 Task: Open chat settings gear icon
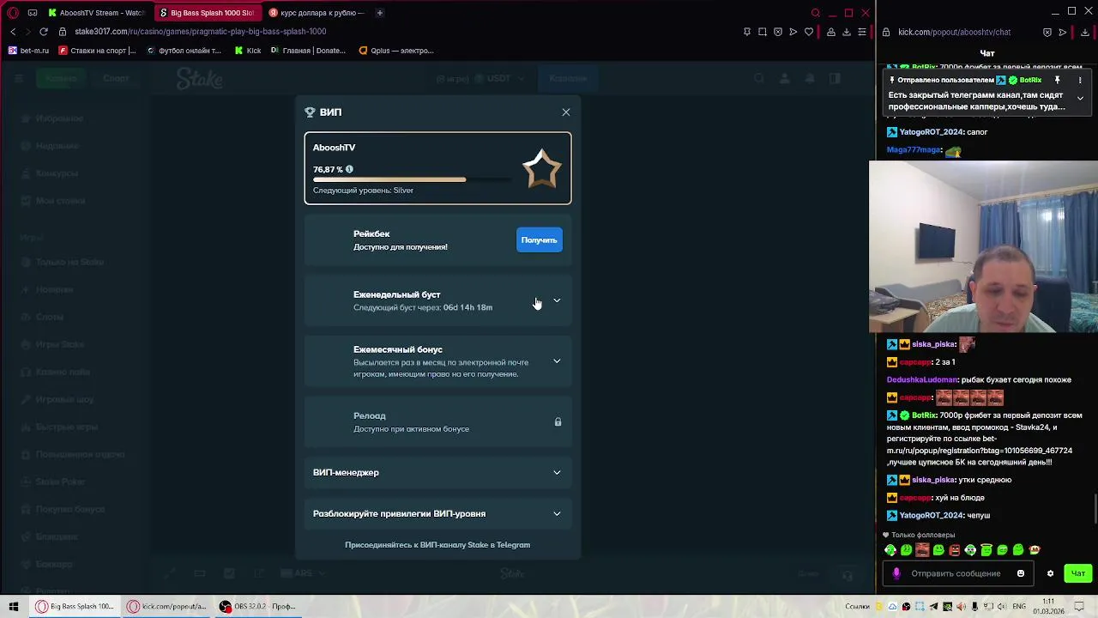(x=1050, y=573)
